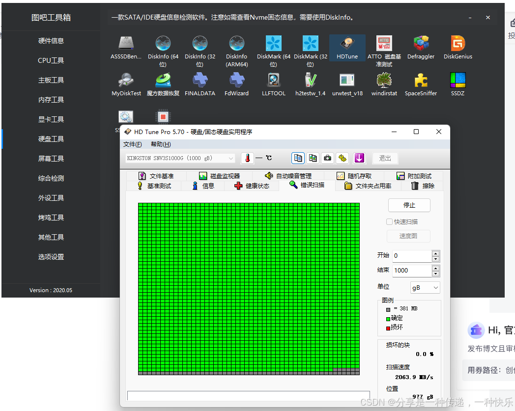Select 内存工具 in sidebar
This screenshot has height=411, width=515.
pos(51,100)
